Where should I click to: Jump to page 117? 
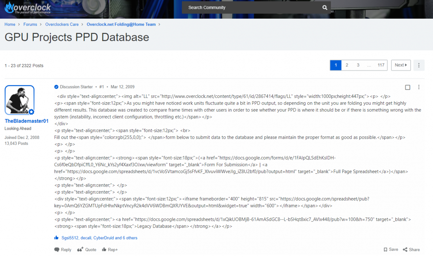point(381,65)
